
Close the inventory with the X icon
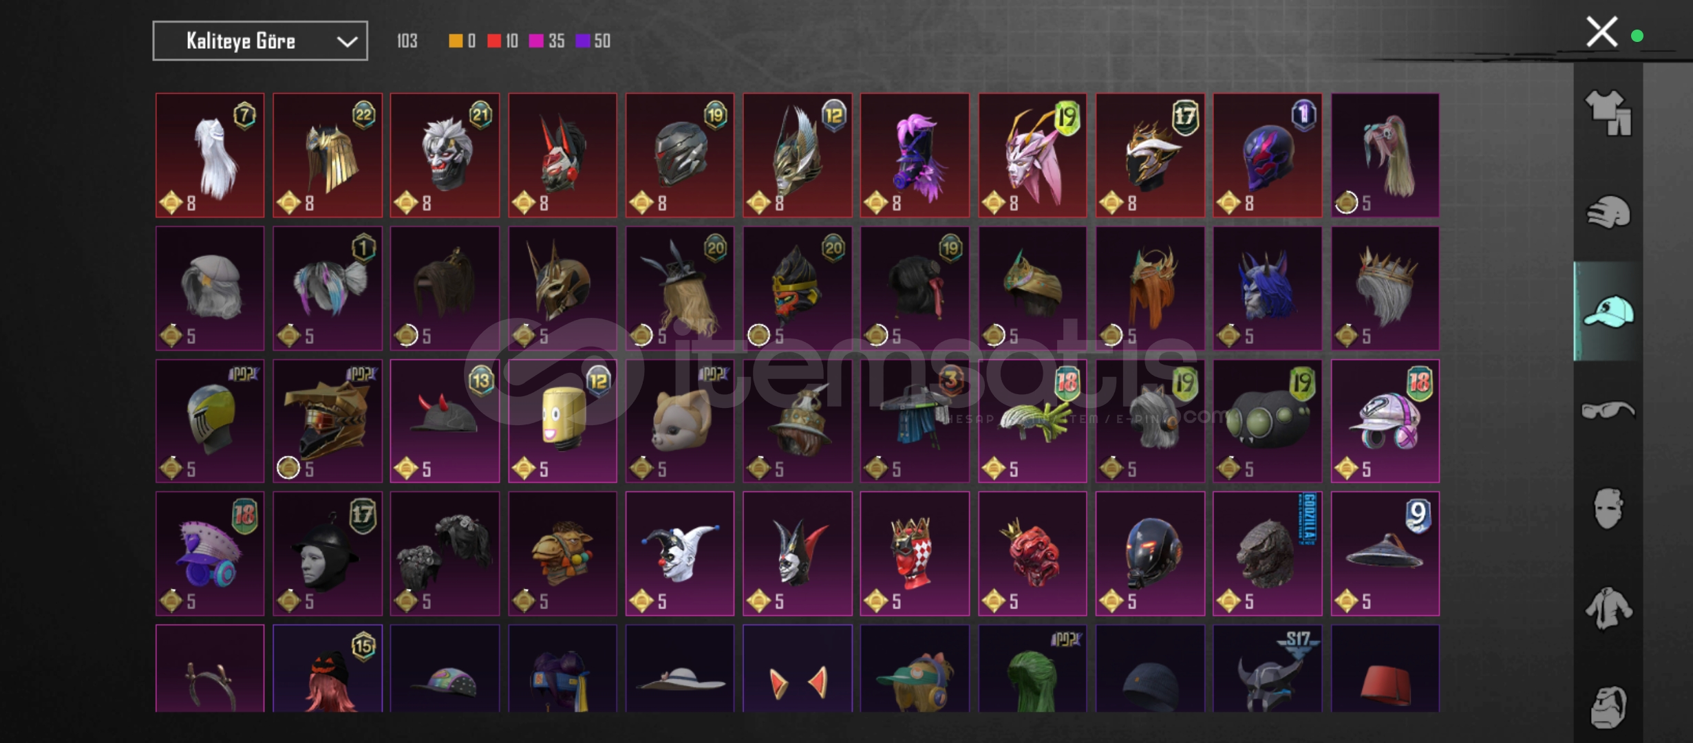pyautogui.click(x=1601, y=32)
